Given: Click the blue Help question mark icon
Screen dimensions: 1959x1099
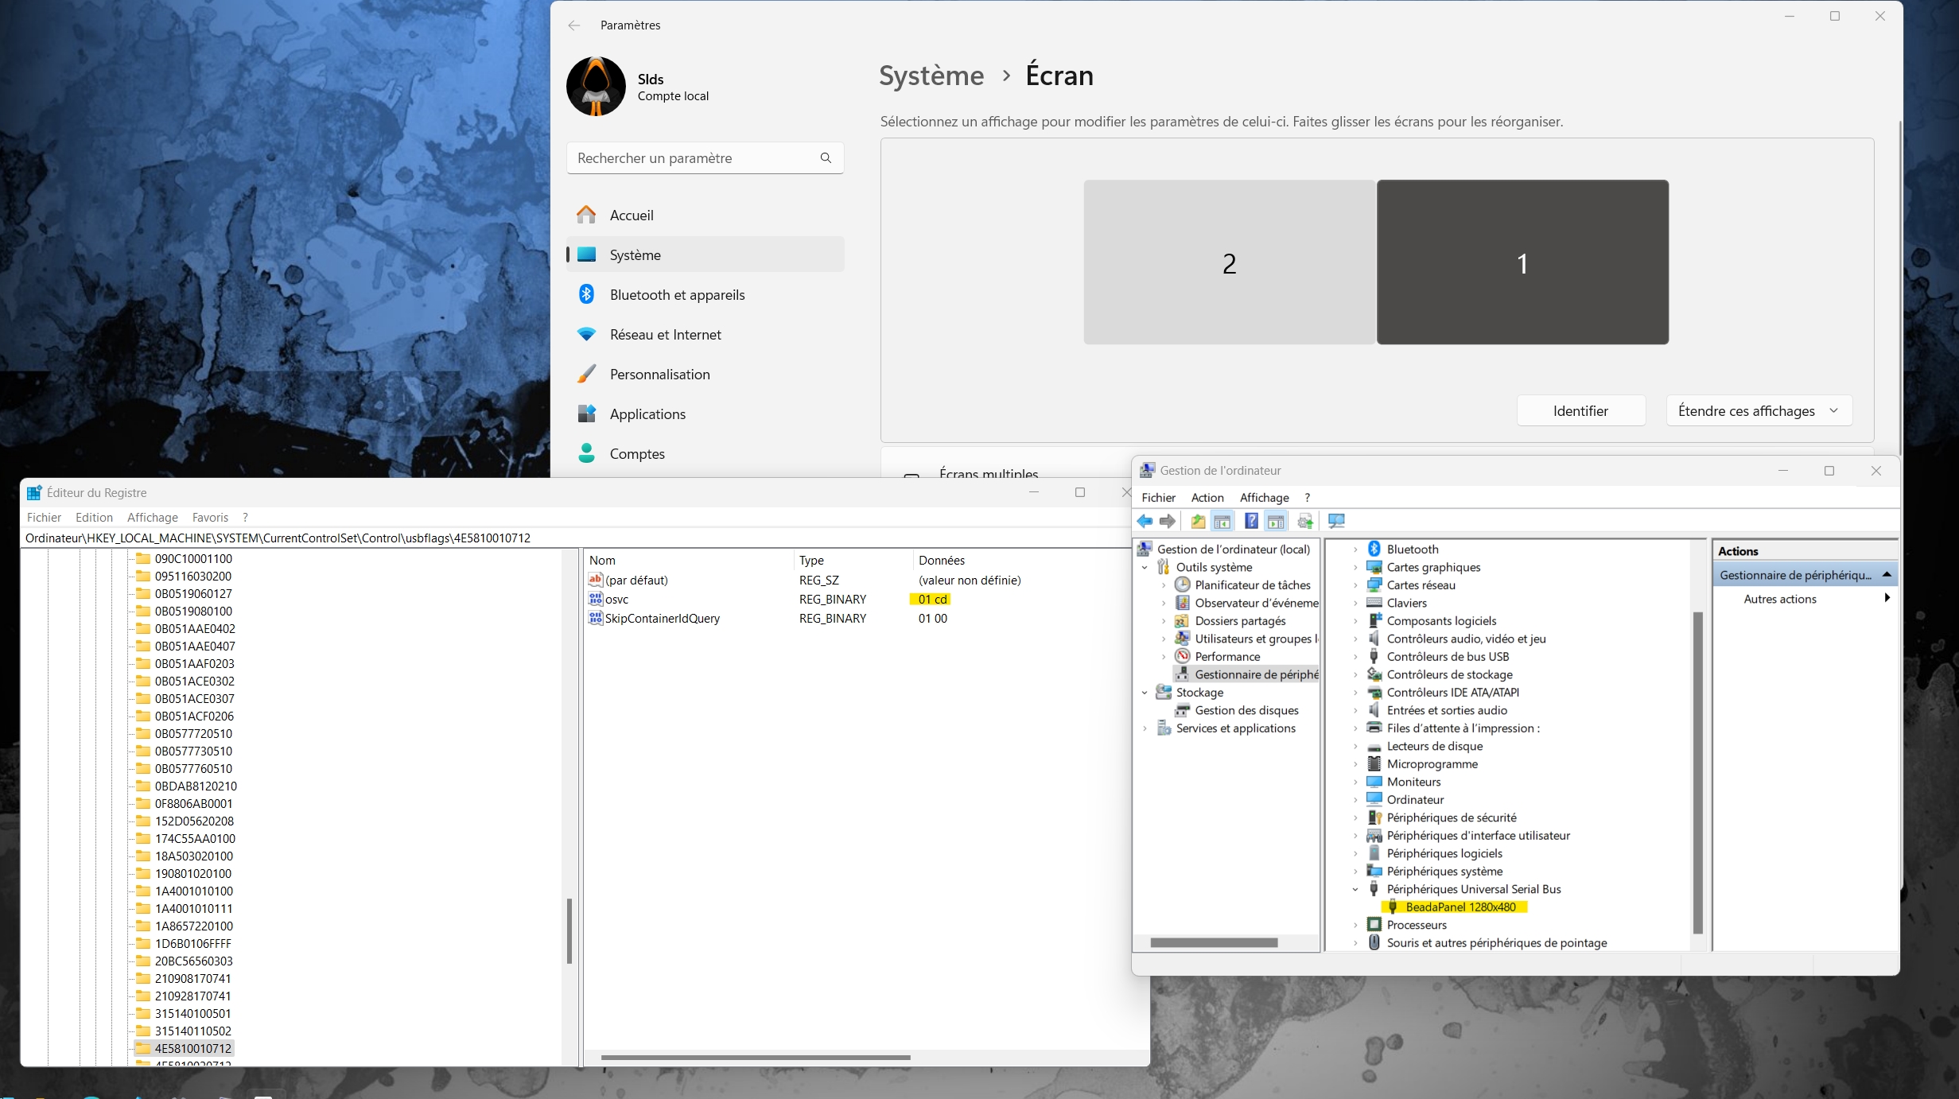Looking at the screenshot, I should point(1251,521).
